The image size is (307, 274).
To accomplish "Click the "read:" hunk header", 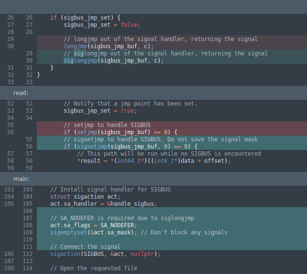I will [x=21, y=93].
